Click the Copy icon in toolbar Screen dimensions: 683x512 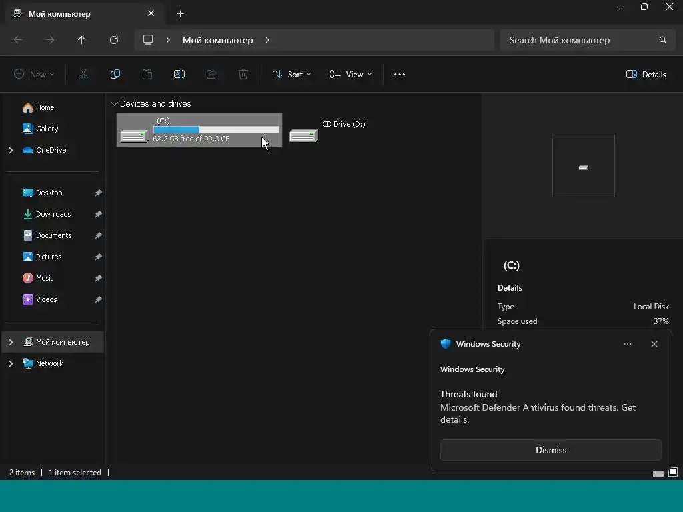[115, 75]
